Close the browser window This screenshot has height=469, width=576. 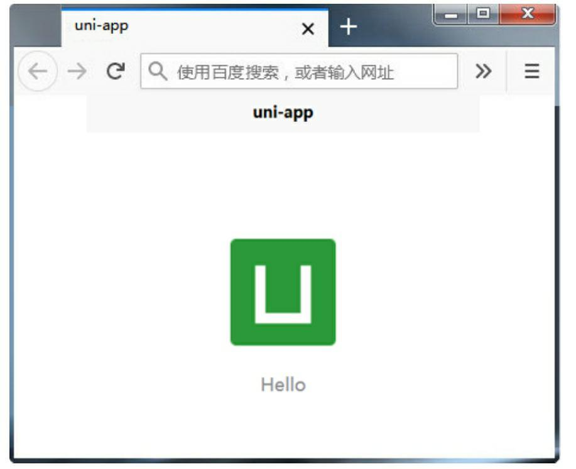click(x=528, y=14)
